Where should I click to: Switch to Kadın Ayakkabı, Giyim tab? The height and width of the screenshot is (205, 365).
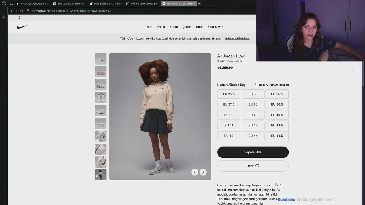[x=32, y=3]
